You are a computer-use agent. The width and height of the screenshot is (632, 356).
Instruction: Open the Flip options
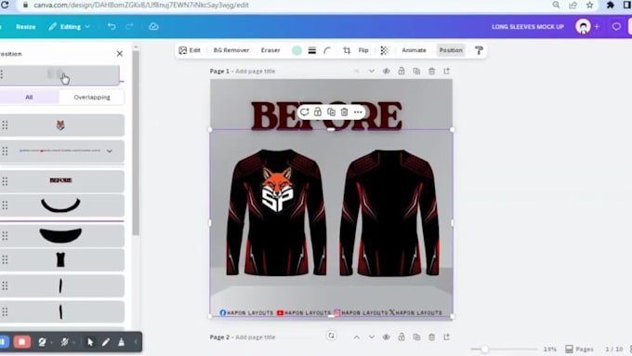(x=363, y=50)
